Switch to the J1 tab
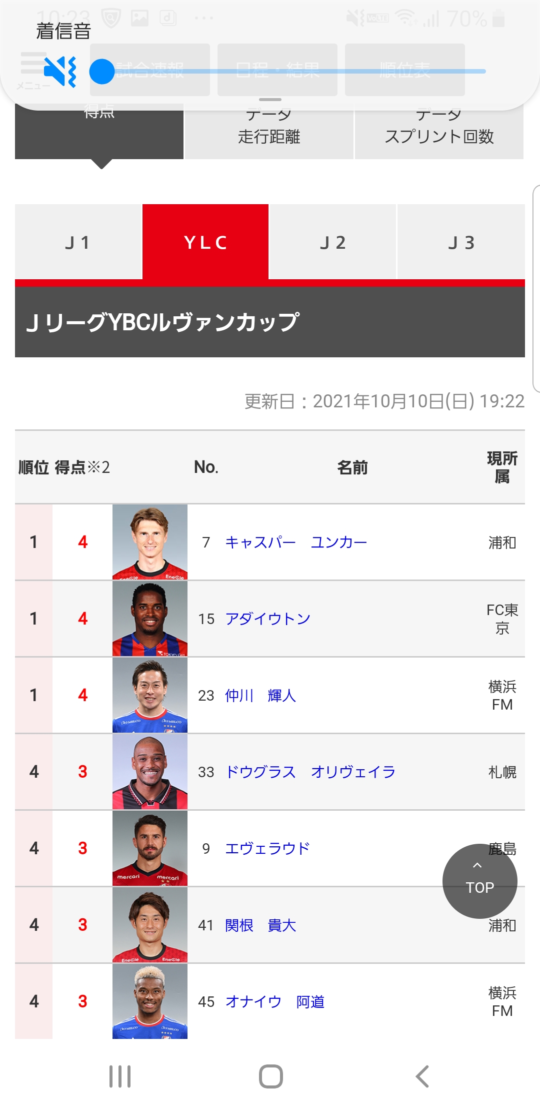 click(x=78, y=242)
